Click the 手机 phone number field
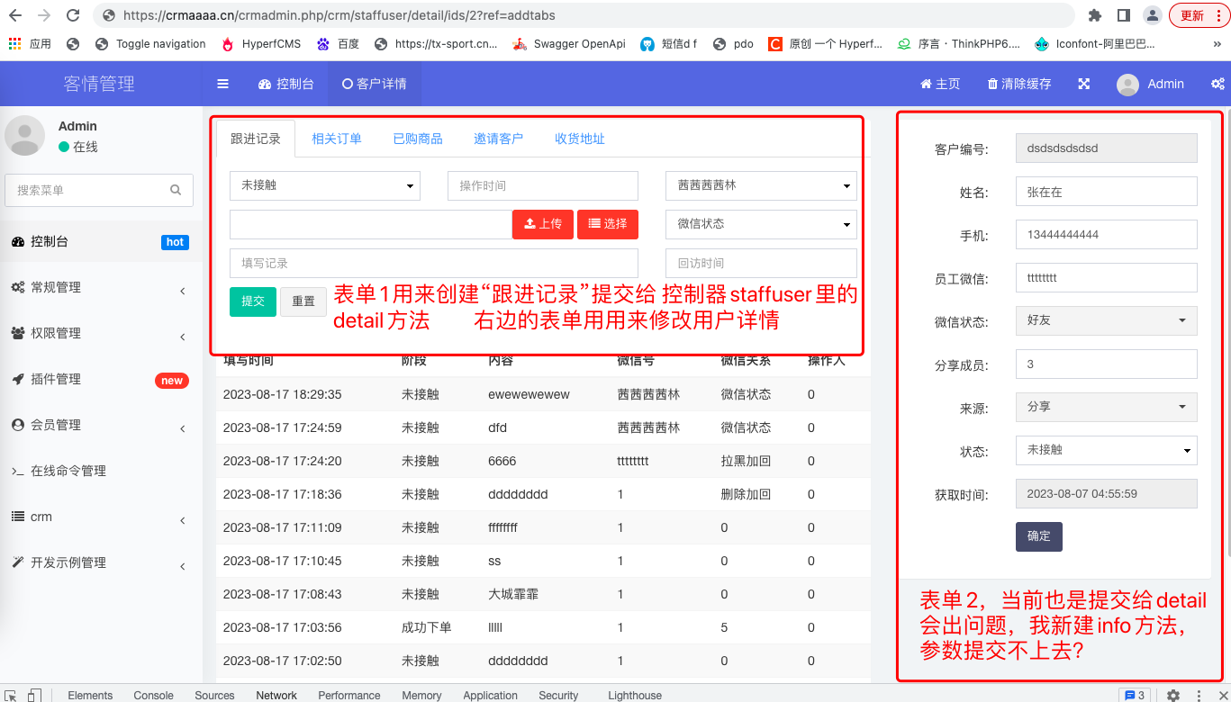 (x=1107, y=235)
